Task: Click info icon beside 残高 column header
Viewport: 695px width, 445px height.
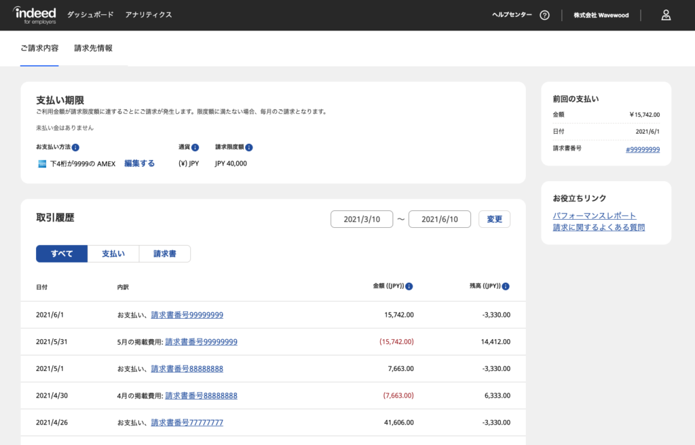Action: click(506, 286)
